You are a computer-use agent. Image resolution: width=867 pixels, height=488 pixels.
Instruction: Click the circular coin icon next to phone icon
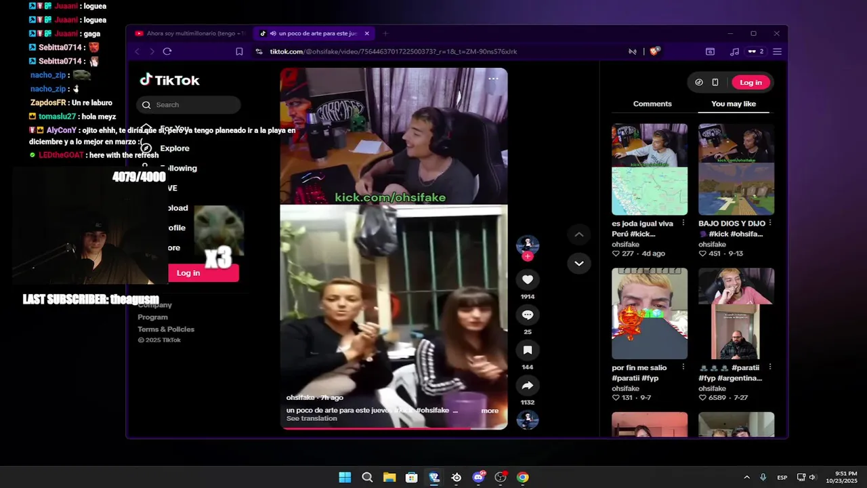click(699, 82)
